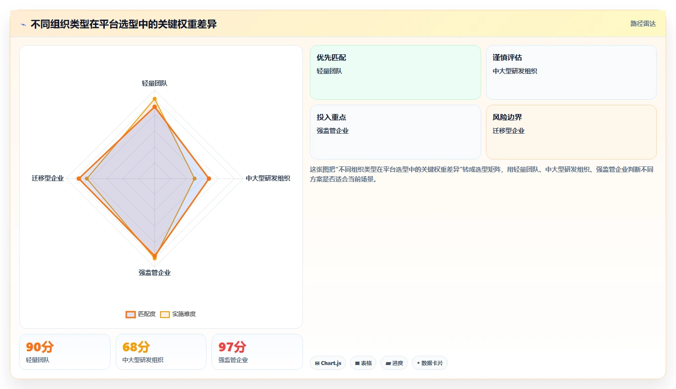Click the 表格 tag
This screenshot has height=389, width=676.
[363, 363]
